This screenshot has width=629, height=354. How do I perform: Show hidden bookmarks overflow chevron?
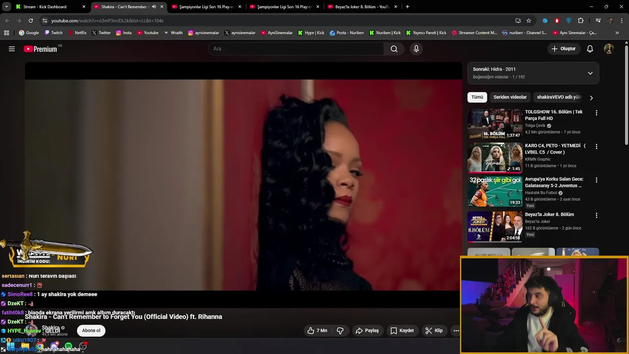click(x=617, y=33)
